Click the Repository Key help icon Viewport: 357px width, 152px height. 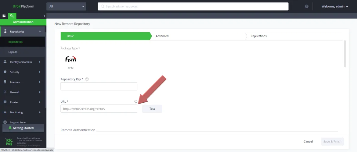click(x=87, y=79)
